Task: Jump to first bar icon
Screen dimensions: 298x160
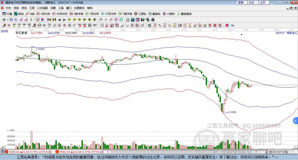Action: coord(49,20)
